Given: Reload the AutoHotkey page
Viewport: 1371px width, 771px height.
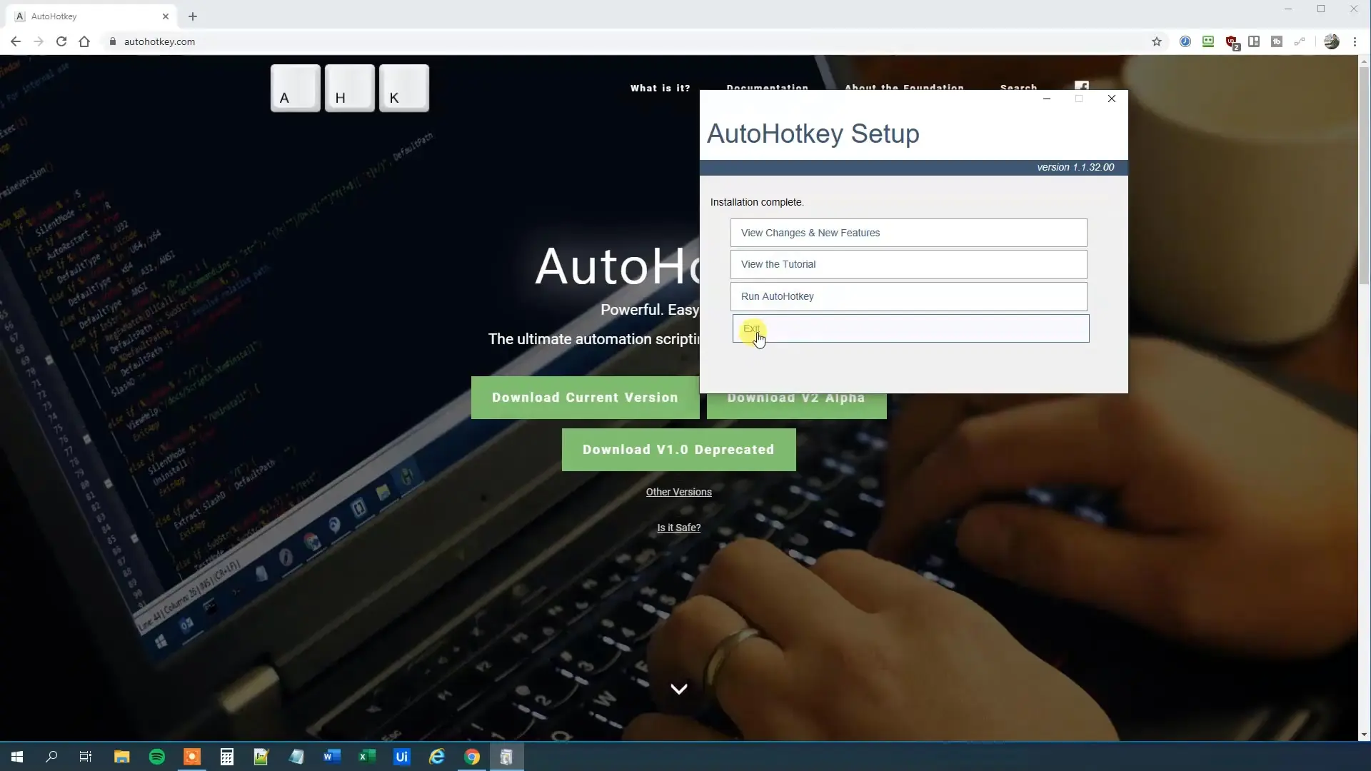Looking at the screenshot, I should pos(61,41).
